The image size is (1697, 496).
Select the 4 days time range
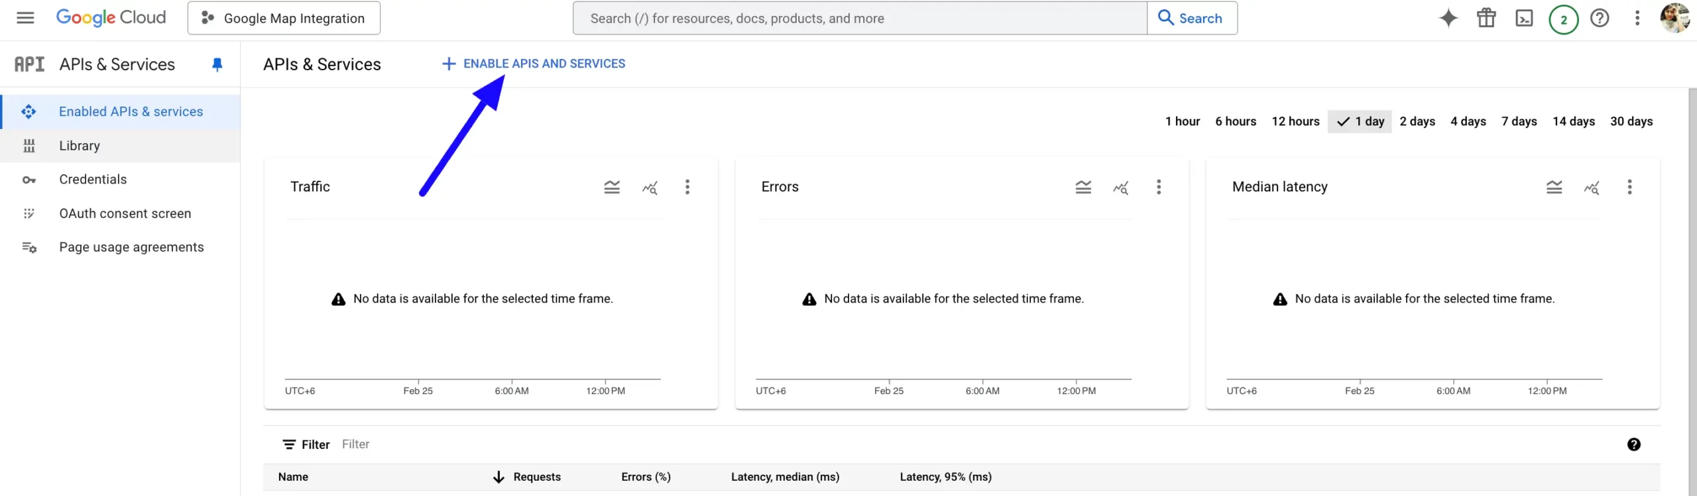[x=1468, y=121]
